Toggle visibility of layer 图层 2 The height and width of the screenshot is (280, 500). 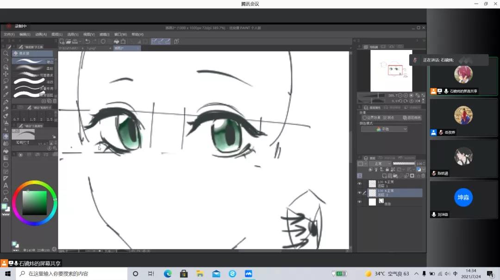click(360, 193)
